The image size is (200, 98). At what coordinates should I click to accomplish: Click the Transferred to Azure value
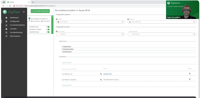[x=111, y=80]
